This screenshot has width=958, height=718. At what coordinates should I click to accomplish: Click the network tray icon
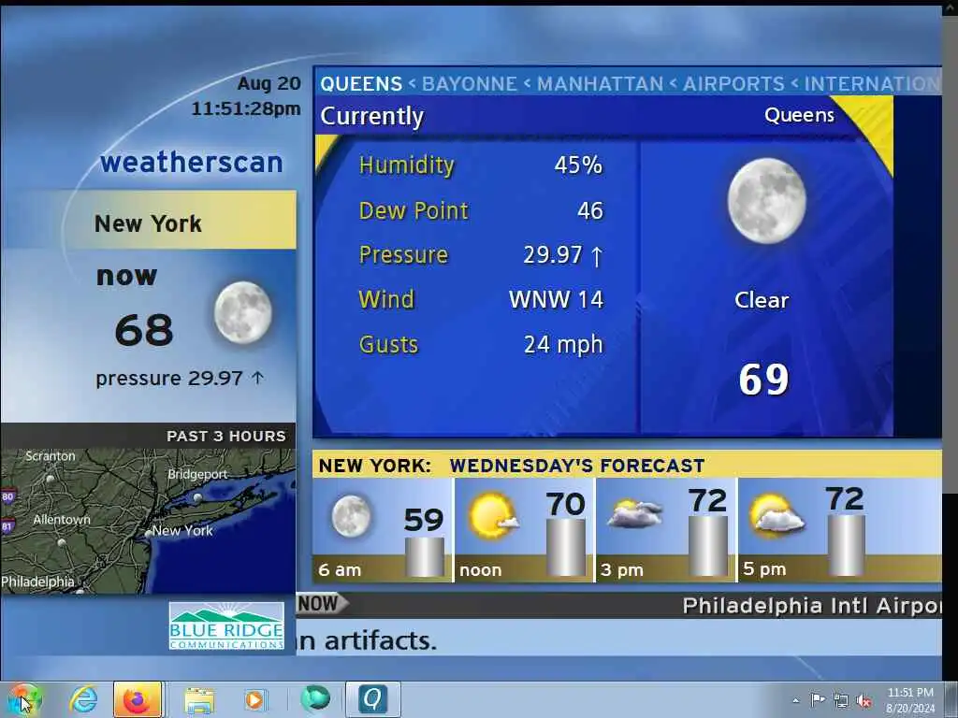841,700
